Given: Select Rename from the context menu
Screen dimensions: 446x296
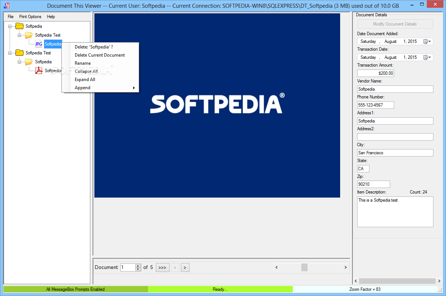Looking at the screenshot, I should [x=101, y=63].
